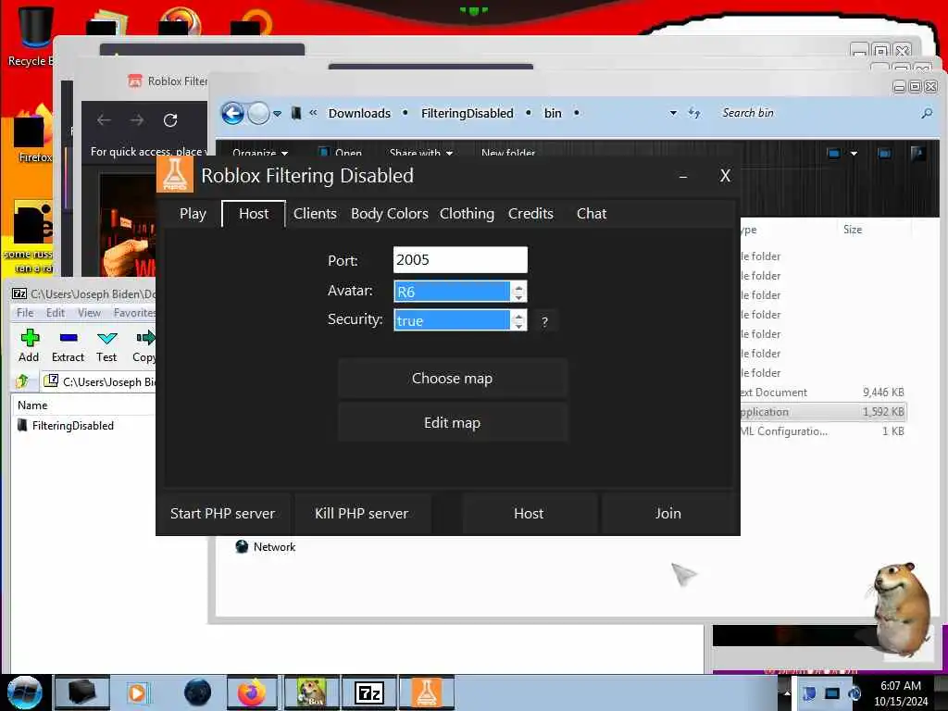Open the Security true selector
The height and width of the screenshot is (711, 948).
coord(460,320)
